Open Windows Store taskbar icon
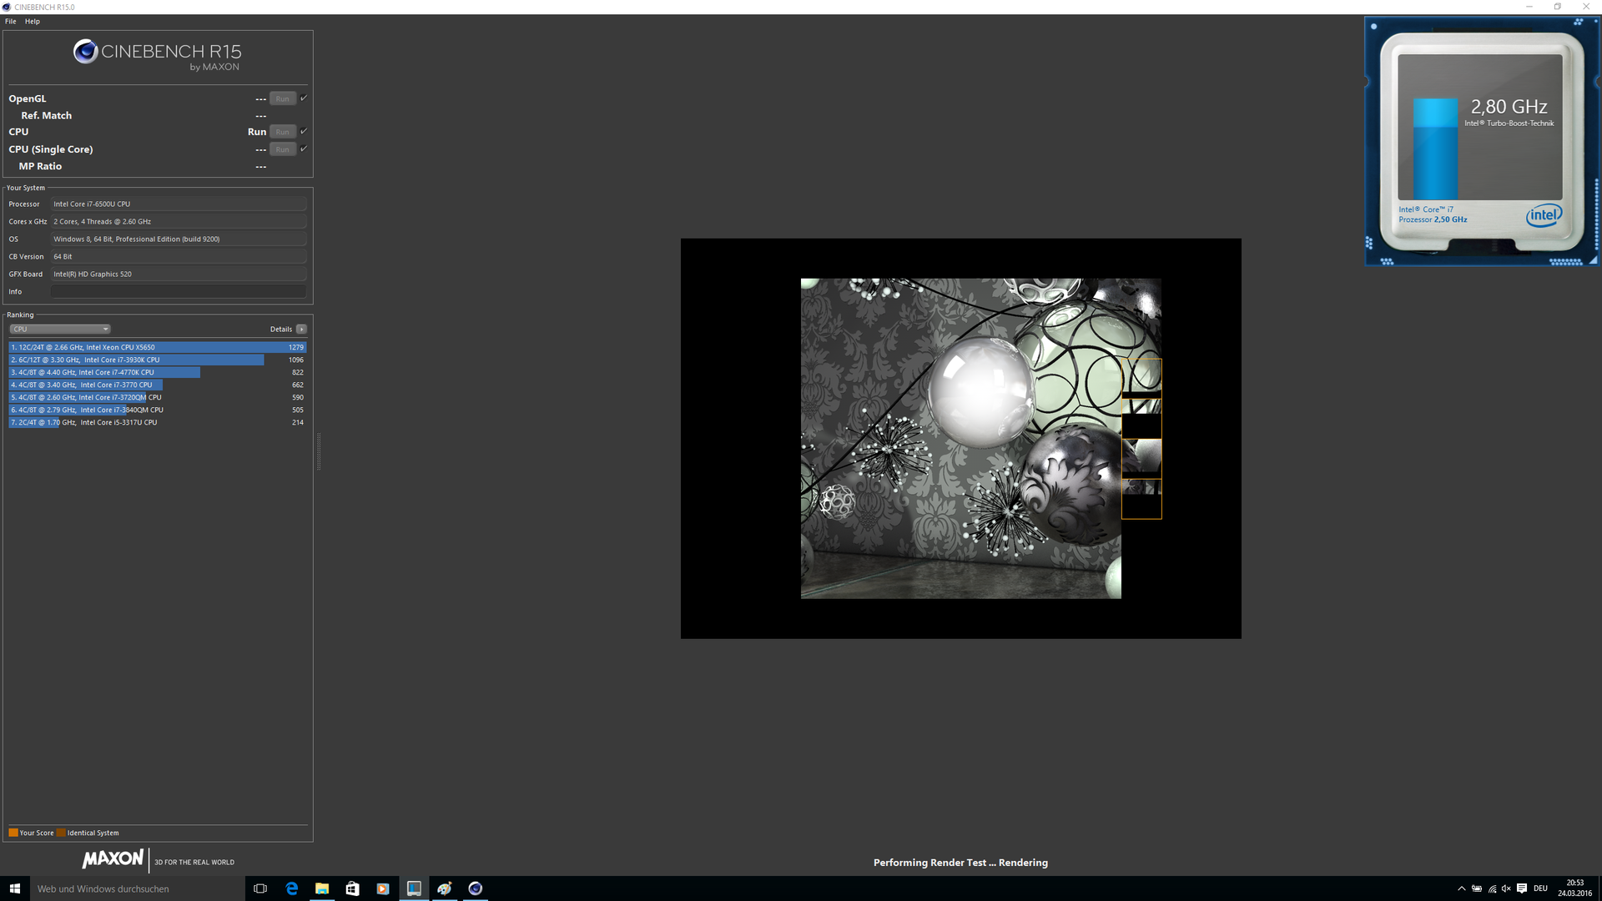The height and width of the screenshot is (901, 1602). point(352,888)
